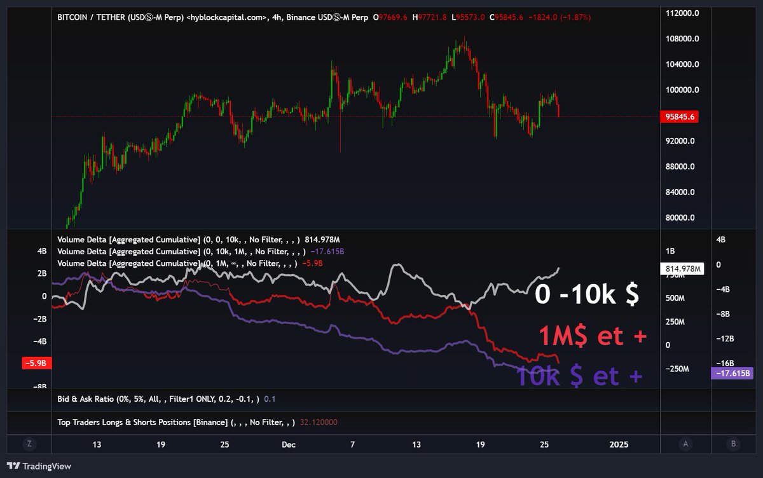Click the 112000.0 price axis label
763x478 pixels.
click(681, 13)
